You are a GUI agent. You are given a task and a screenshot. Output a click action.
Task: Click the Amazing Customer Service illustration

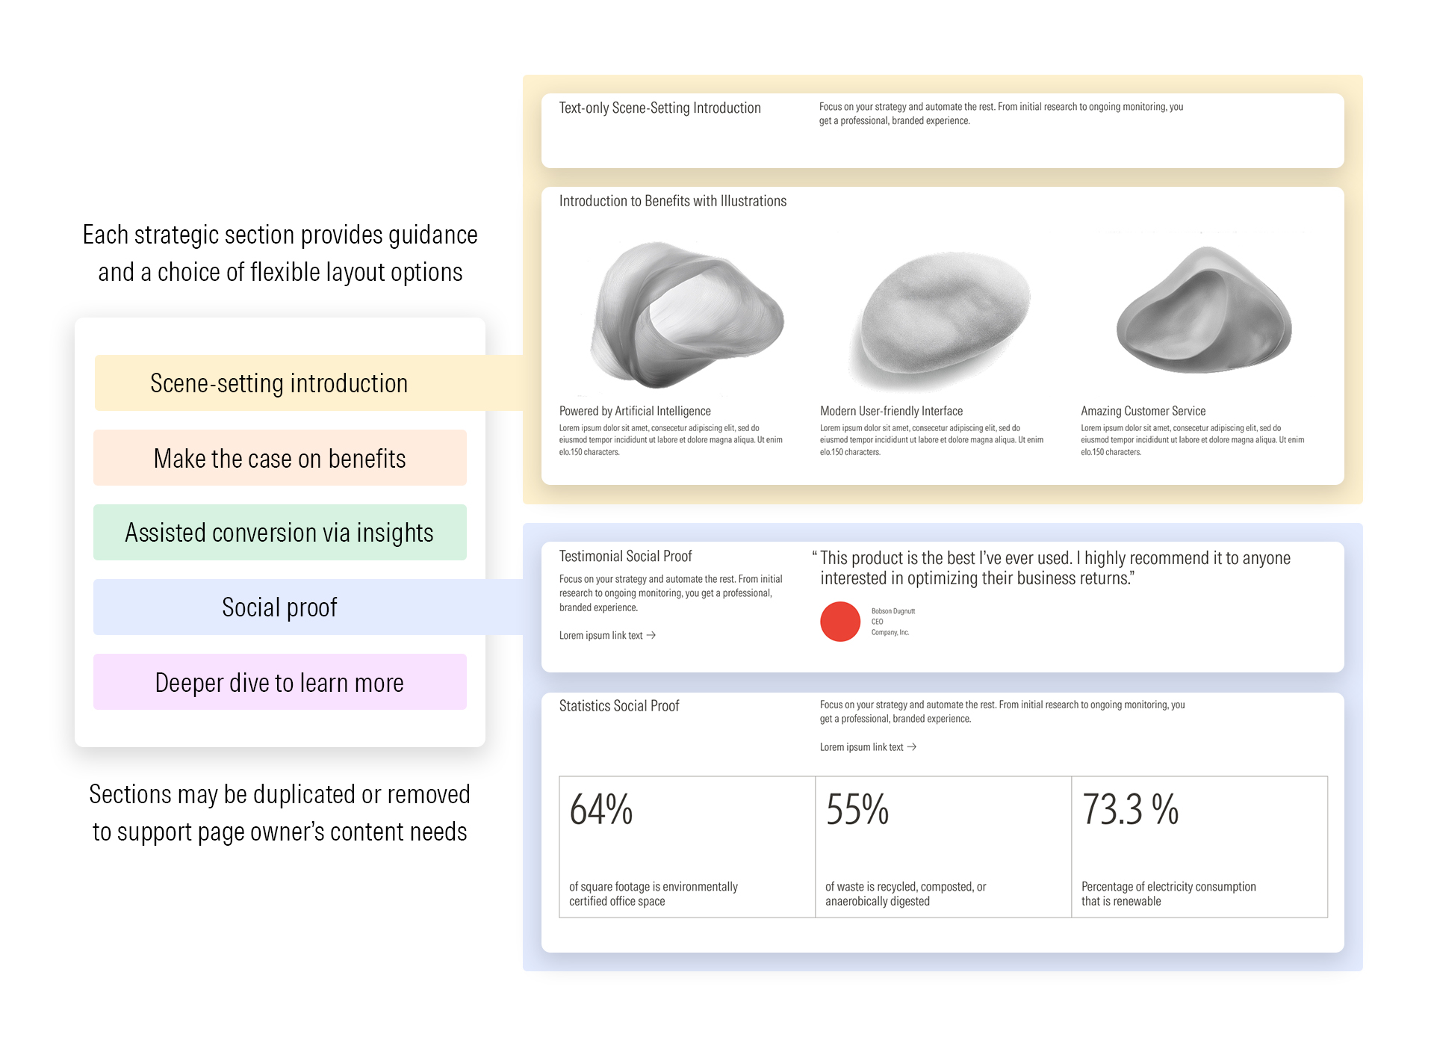[x=1204, y=312]
